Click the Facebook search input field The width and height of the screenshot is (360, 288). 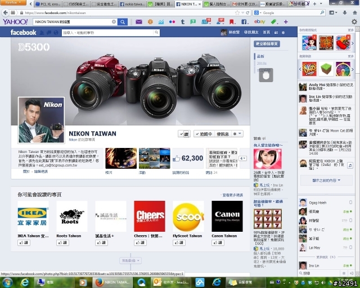pyautogui.click(x=107, y=33)
